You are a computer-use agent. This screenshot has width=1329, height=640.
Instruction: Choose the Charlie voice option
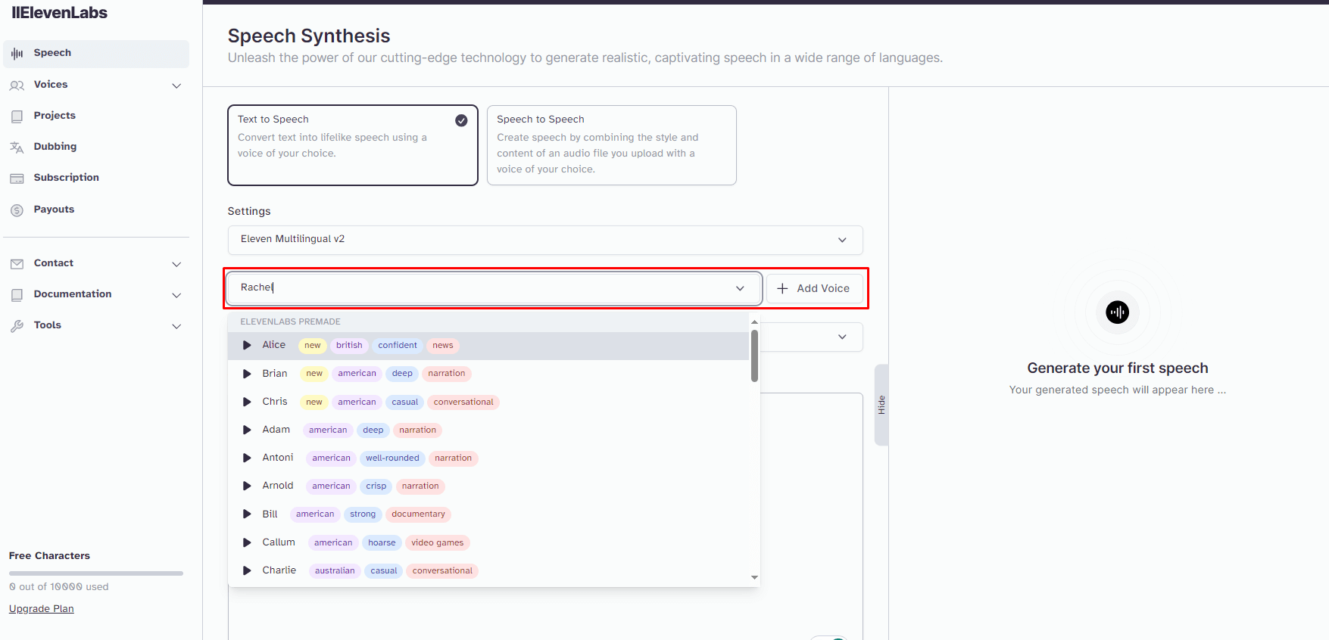(x=488, y=570)
